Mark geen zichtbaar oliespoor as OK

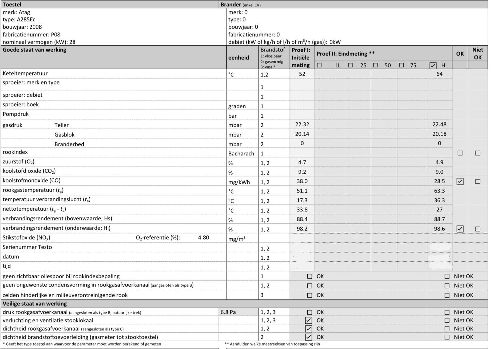tap(310, 276)
